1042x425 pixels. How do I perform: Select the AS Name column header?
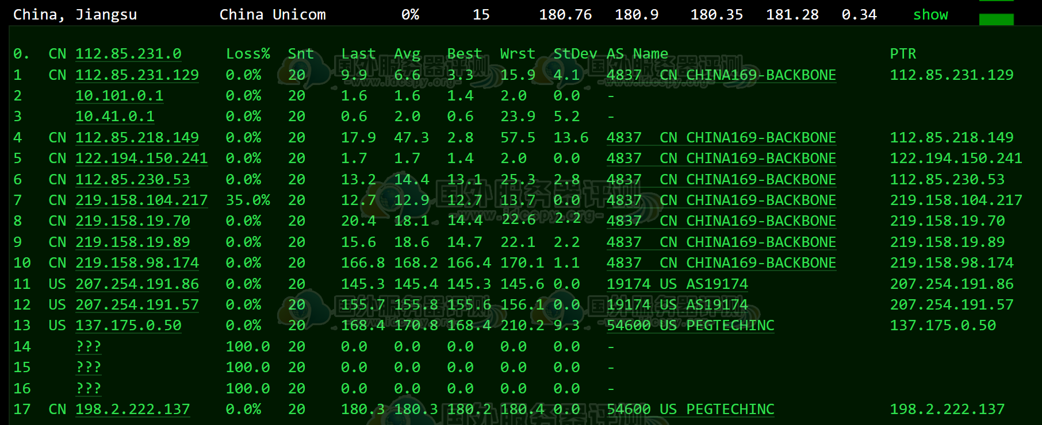pos(637,54)
